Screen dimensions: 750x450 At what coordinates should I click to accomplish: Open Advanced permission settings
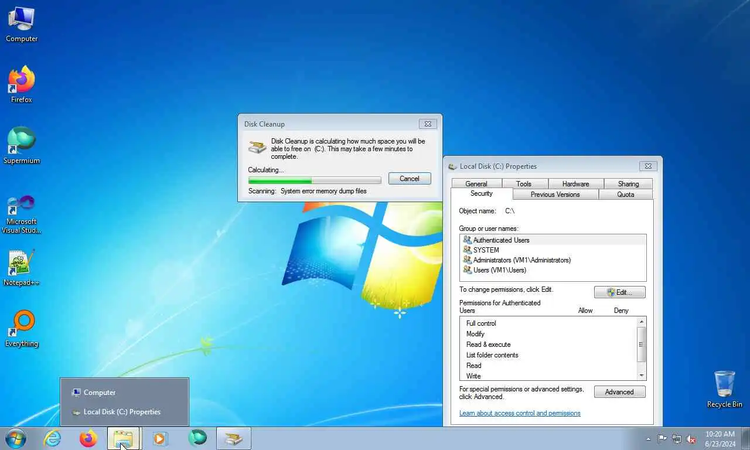tap(620, 392)
